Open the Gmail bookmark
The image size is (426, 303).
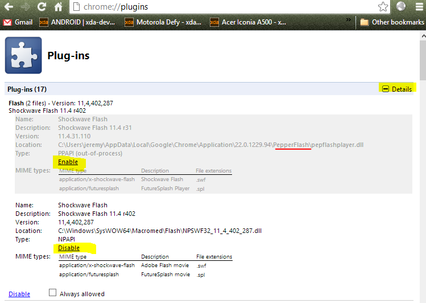[x=18, y=22]
